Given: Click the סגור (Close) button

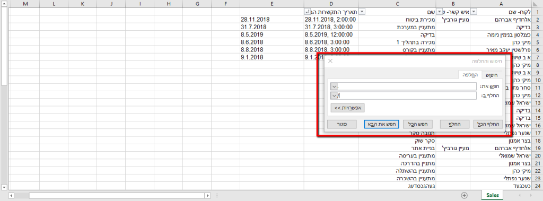Looking at the screenshot, I should 342,124.
